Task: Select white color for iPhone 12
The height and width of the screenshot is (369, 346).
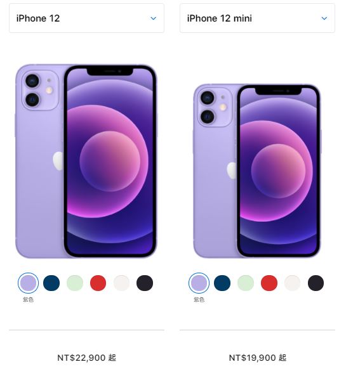Action: [x=121, y=283]
